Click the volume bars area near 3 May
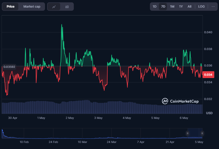 [x=98, y=107]
